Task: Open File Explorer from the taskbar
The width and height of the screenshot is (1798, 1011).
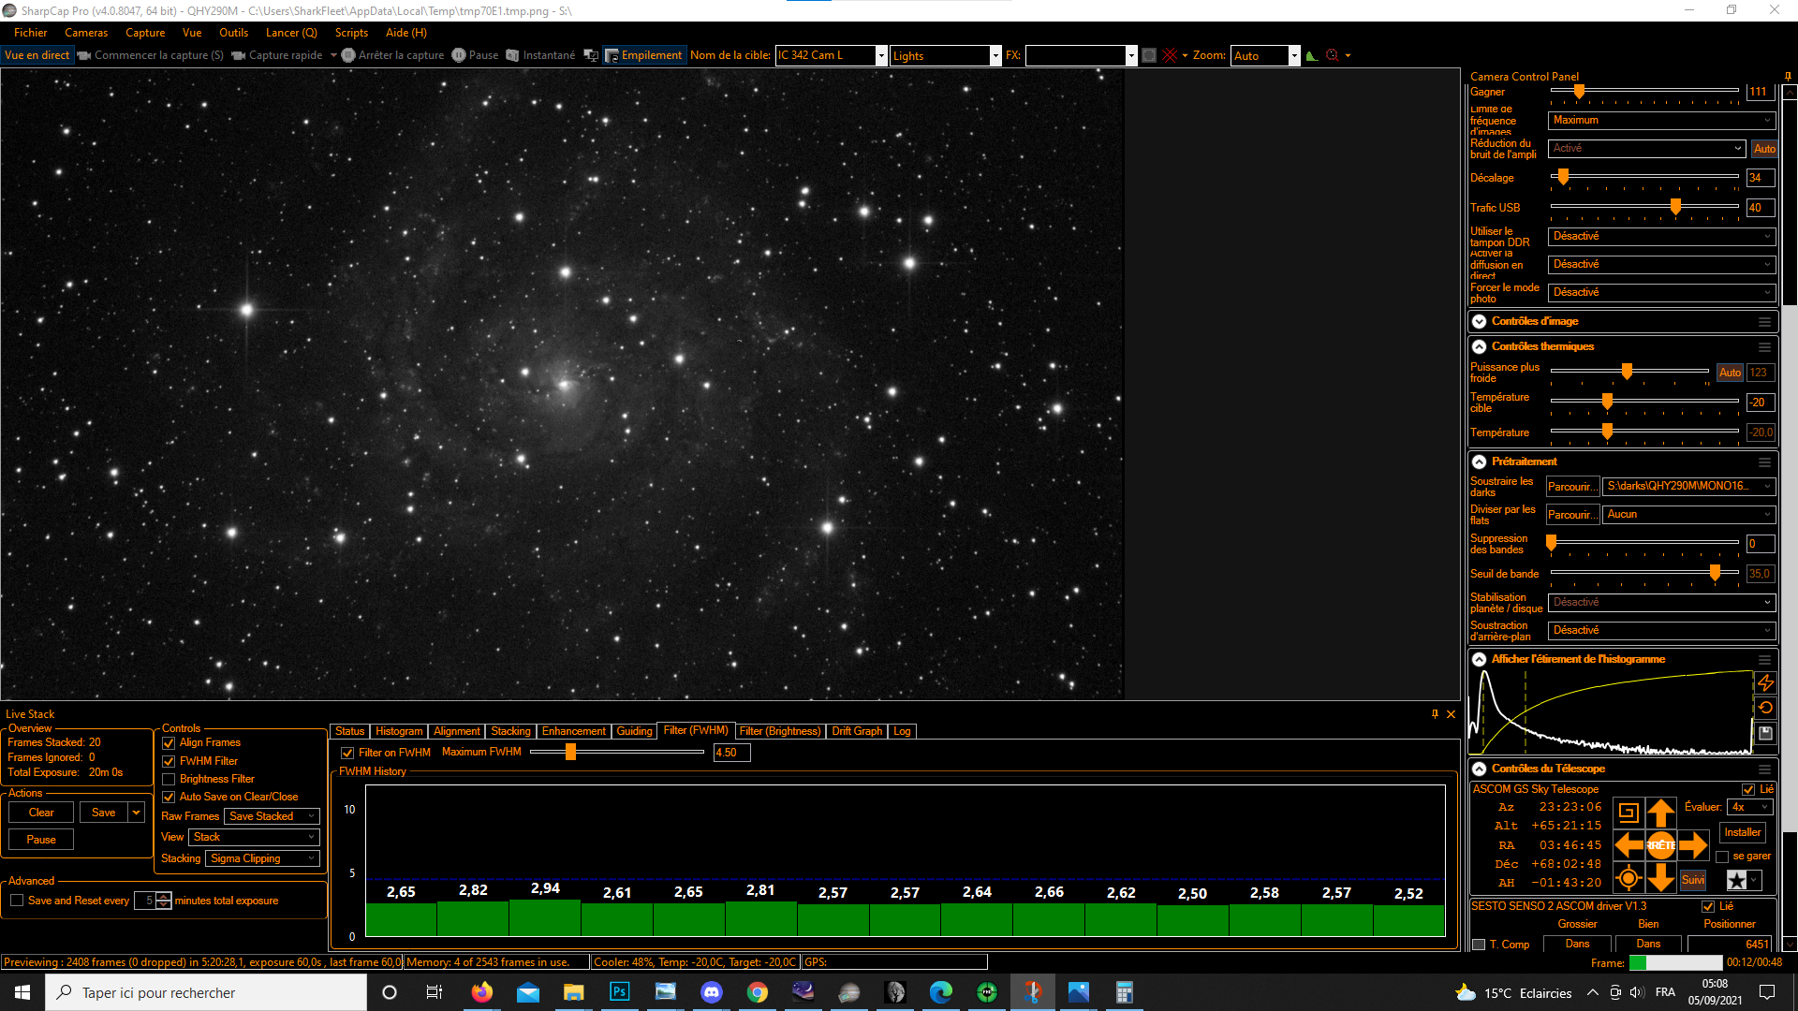Action: point(574,992)
